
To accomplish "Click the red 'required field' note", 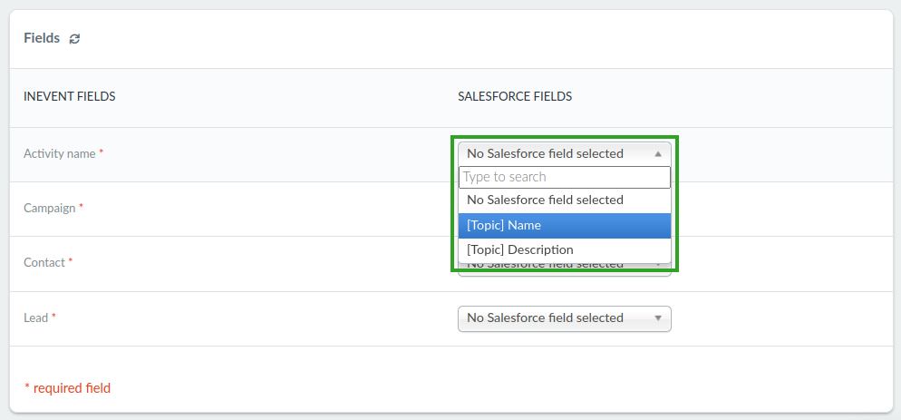I will point(68,388).
